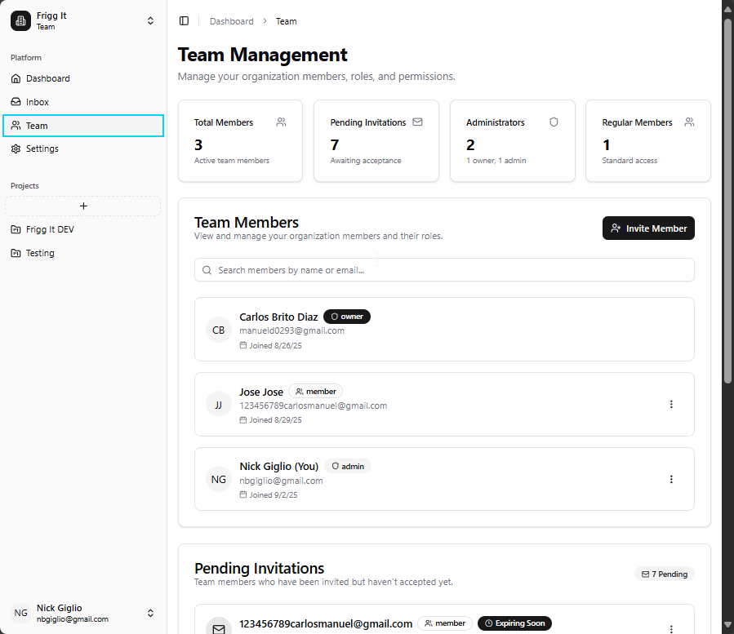Toggle the sidebar panel icon
The image size is (734, 634).
point(184,21)
